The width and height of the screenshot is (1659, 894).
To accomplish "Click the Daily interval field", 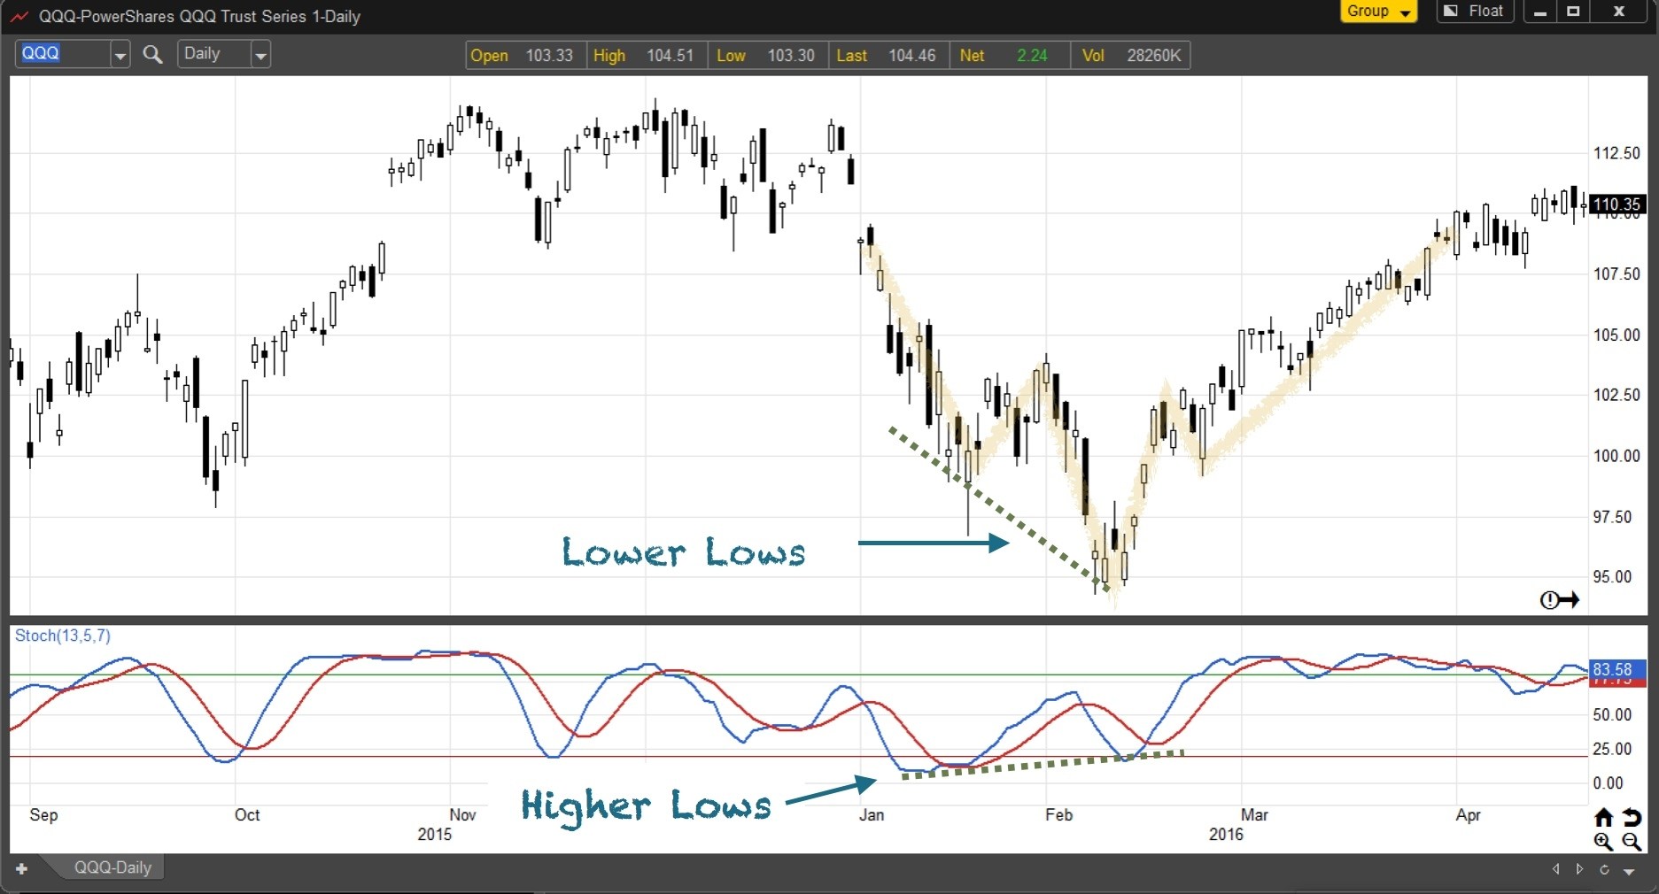I will 214,54.
